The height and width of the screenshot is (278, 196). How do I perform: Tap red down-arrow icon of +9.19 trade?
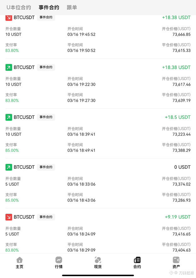pos(9,217)
